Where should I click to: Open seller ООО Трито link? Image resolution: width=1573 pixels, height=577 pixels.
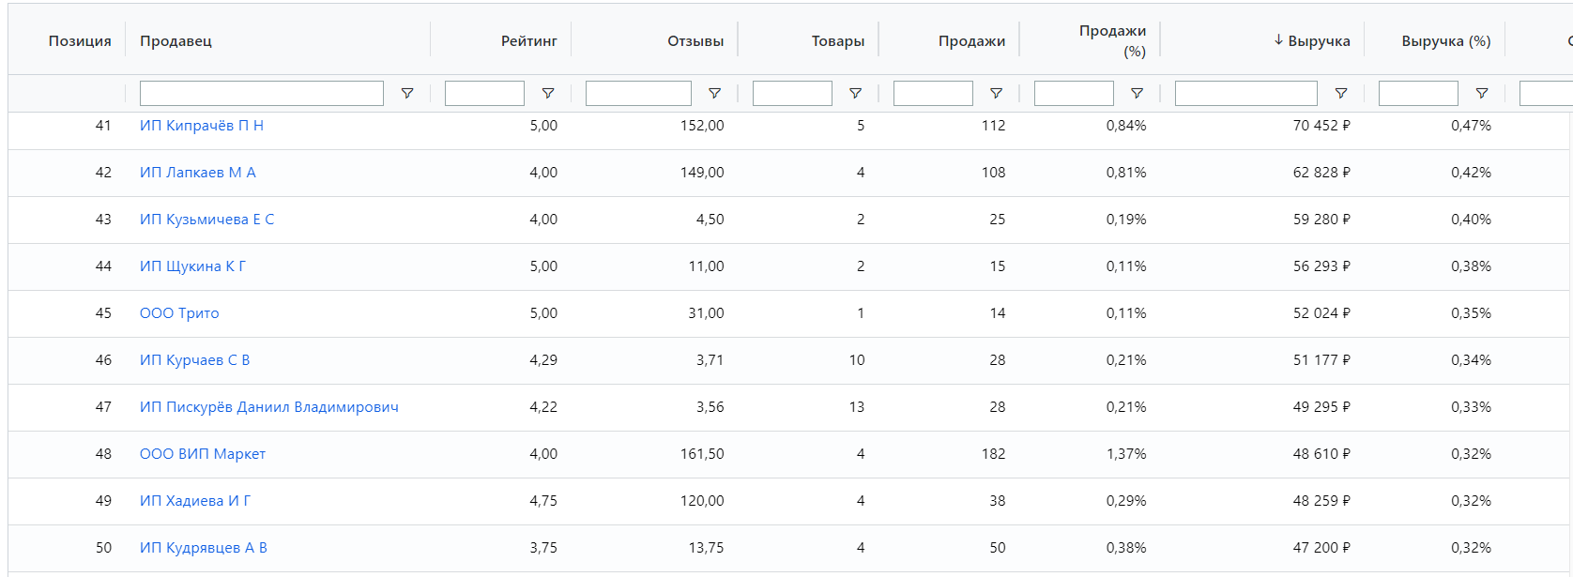pyautogui.click(x=179, y=313)
